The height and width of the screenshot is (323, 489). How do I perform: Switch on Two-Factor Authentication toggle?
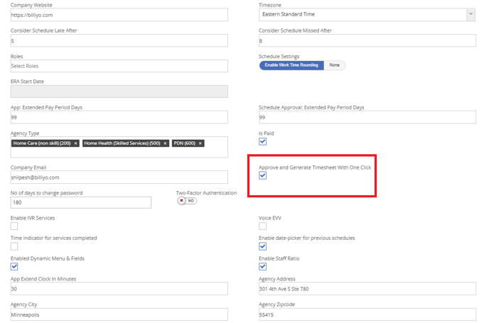(187, 201)
